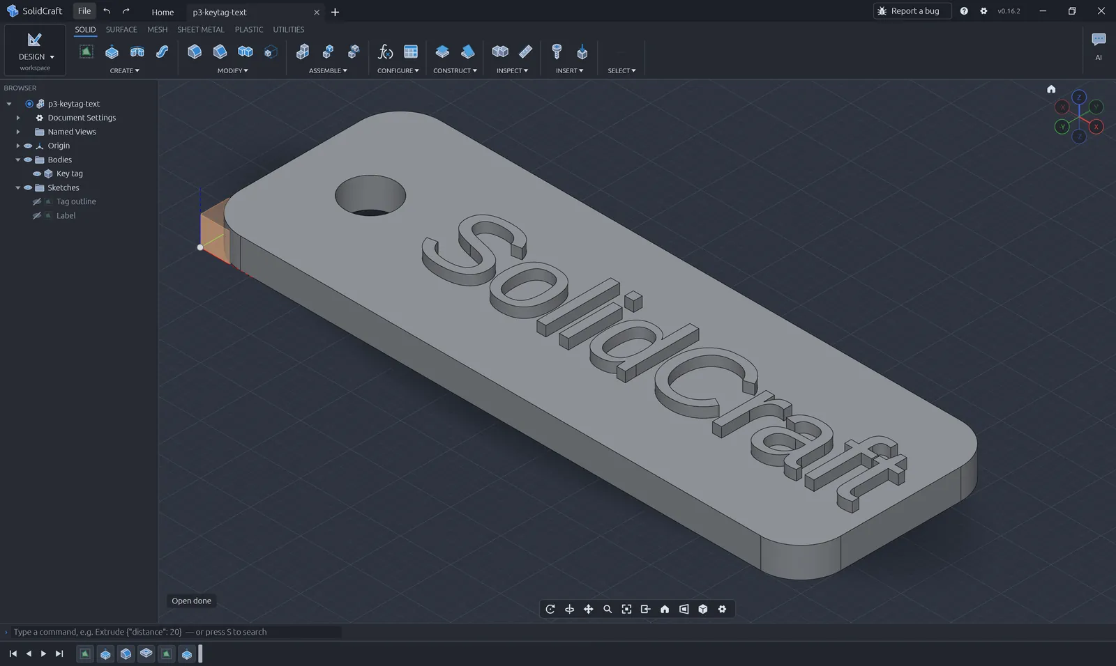1116x666 pixels.
Task: Collapse the p3-keytag-text root node
Action: (9, 104)
